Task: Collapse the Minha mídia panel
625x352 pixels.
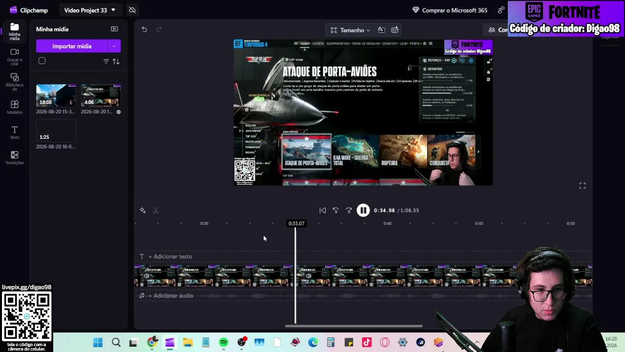Action: [114, 29]
